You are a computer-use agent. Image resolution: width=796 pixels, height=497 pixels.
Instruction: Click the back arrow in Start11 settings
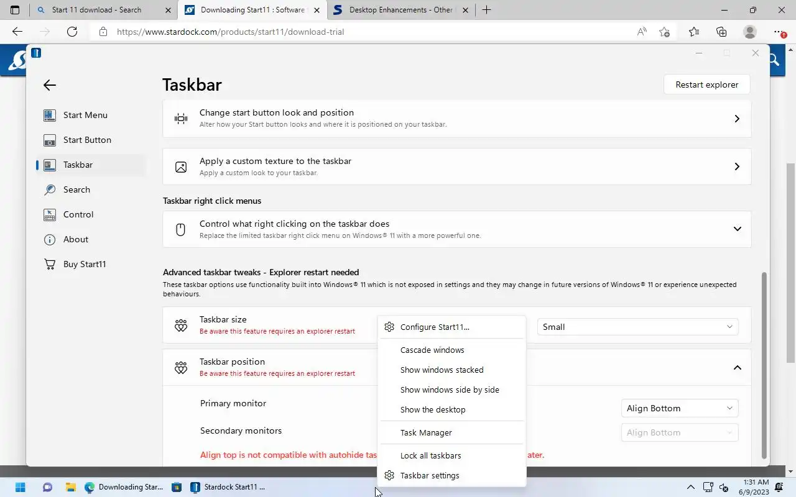(50, 86)
